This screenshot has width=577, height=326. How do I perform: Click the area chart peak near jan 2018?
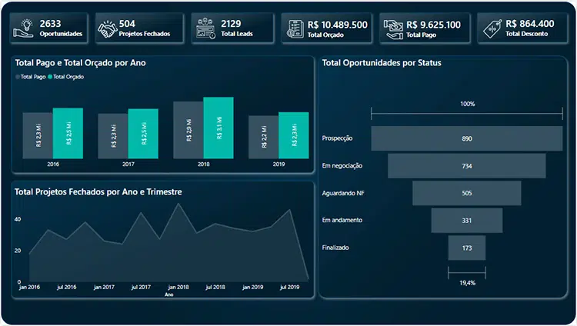[178, 205]
